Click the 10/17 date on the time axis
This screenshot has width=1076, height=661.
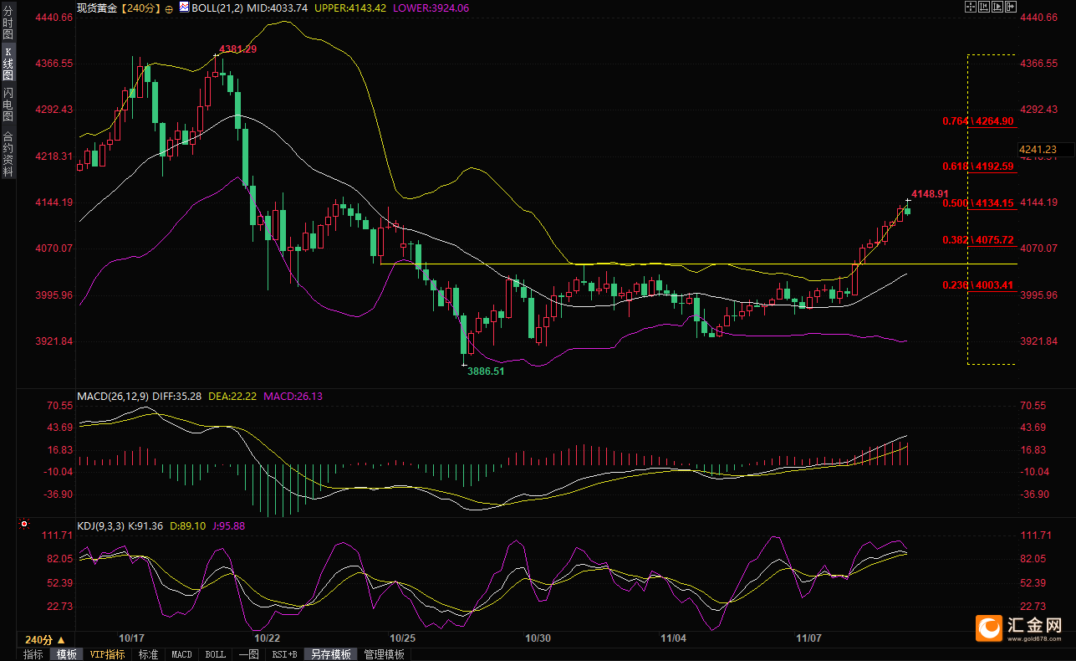coord(132,638)
